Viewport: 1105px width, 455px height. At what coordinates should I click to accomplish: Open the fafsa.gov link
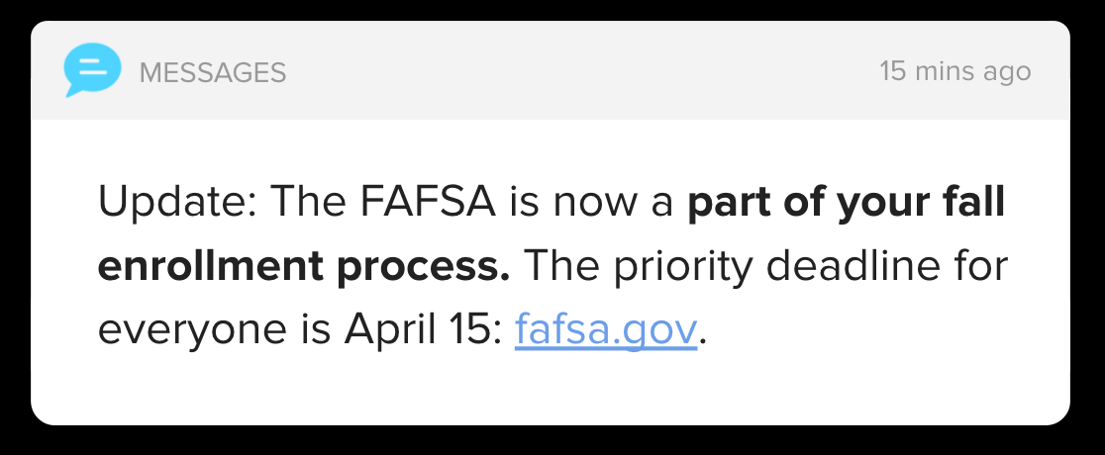[x=606, y=329]
